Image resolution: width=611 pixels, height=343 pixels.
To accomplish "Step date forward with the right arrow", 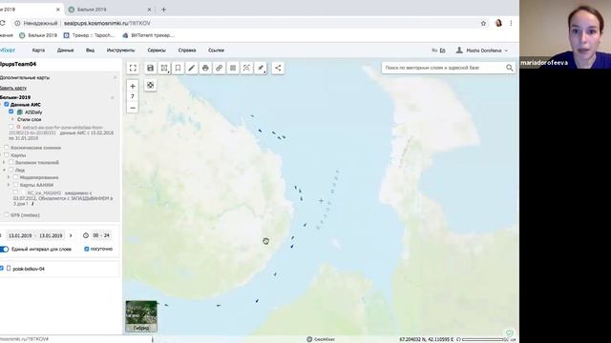I will (71, 235).
